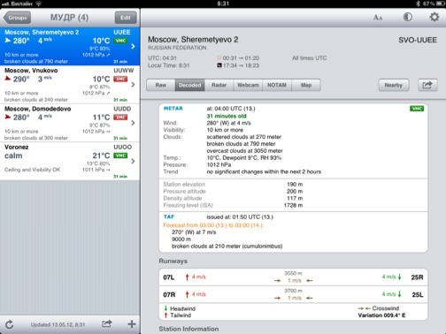Screen dimensions: 446x334
Task: Select the Decoded tab
Action: click(189, 85)
